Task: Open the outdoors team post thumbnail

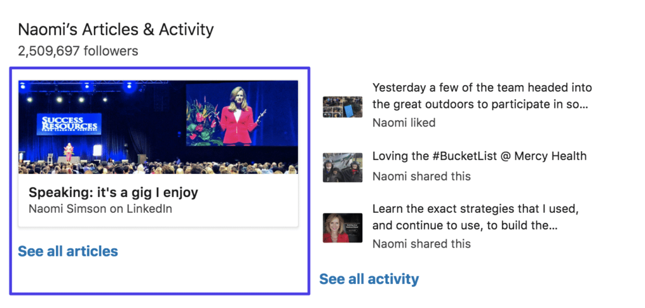Action: [x=342, y=106]
